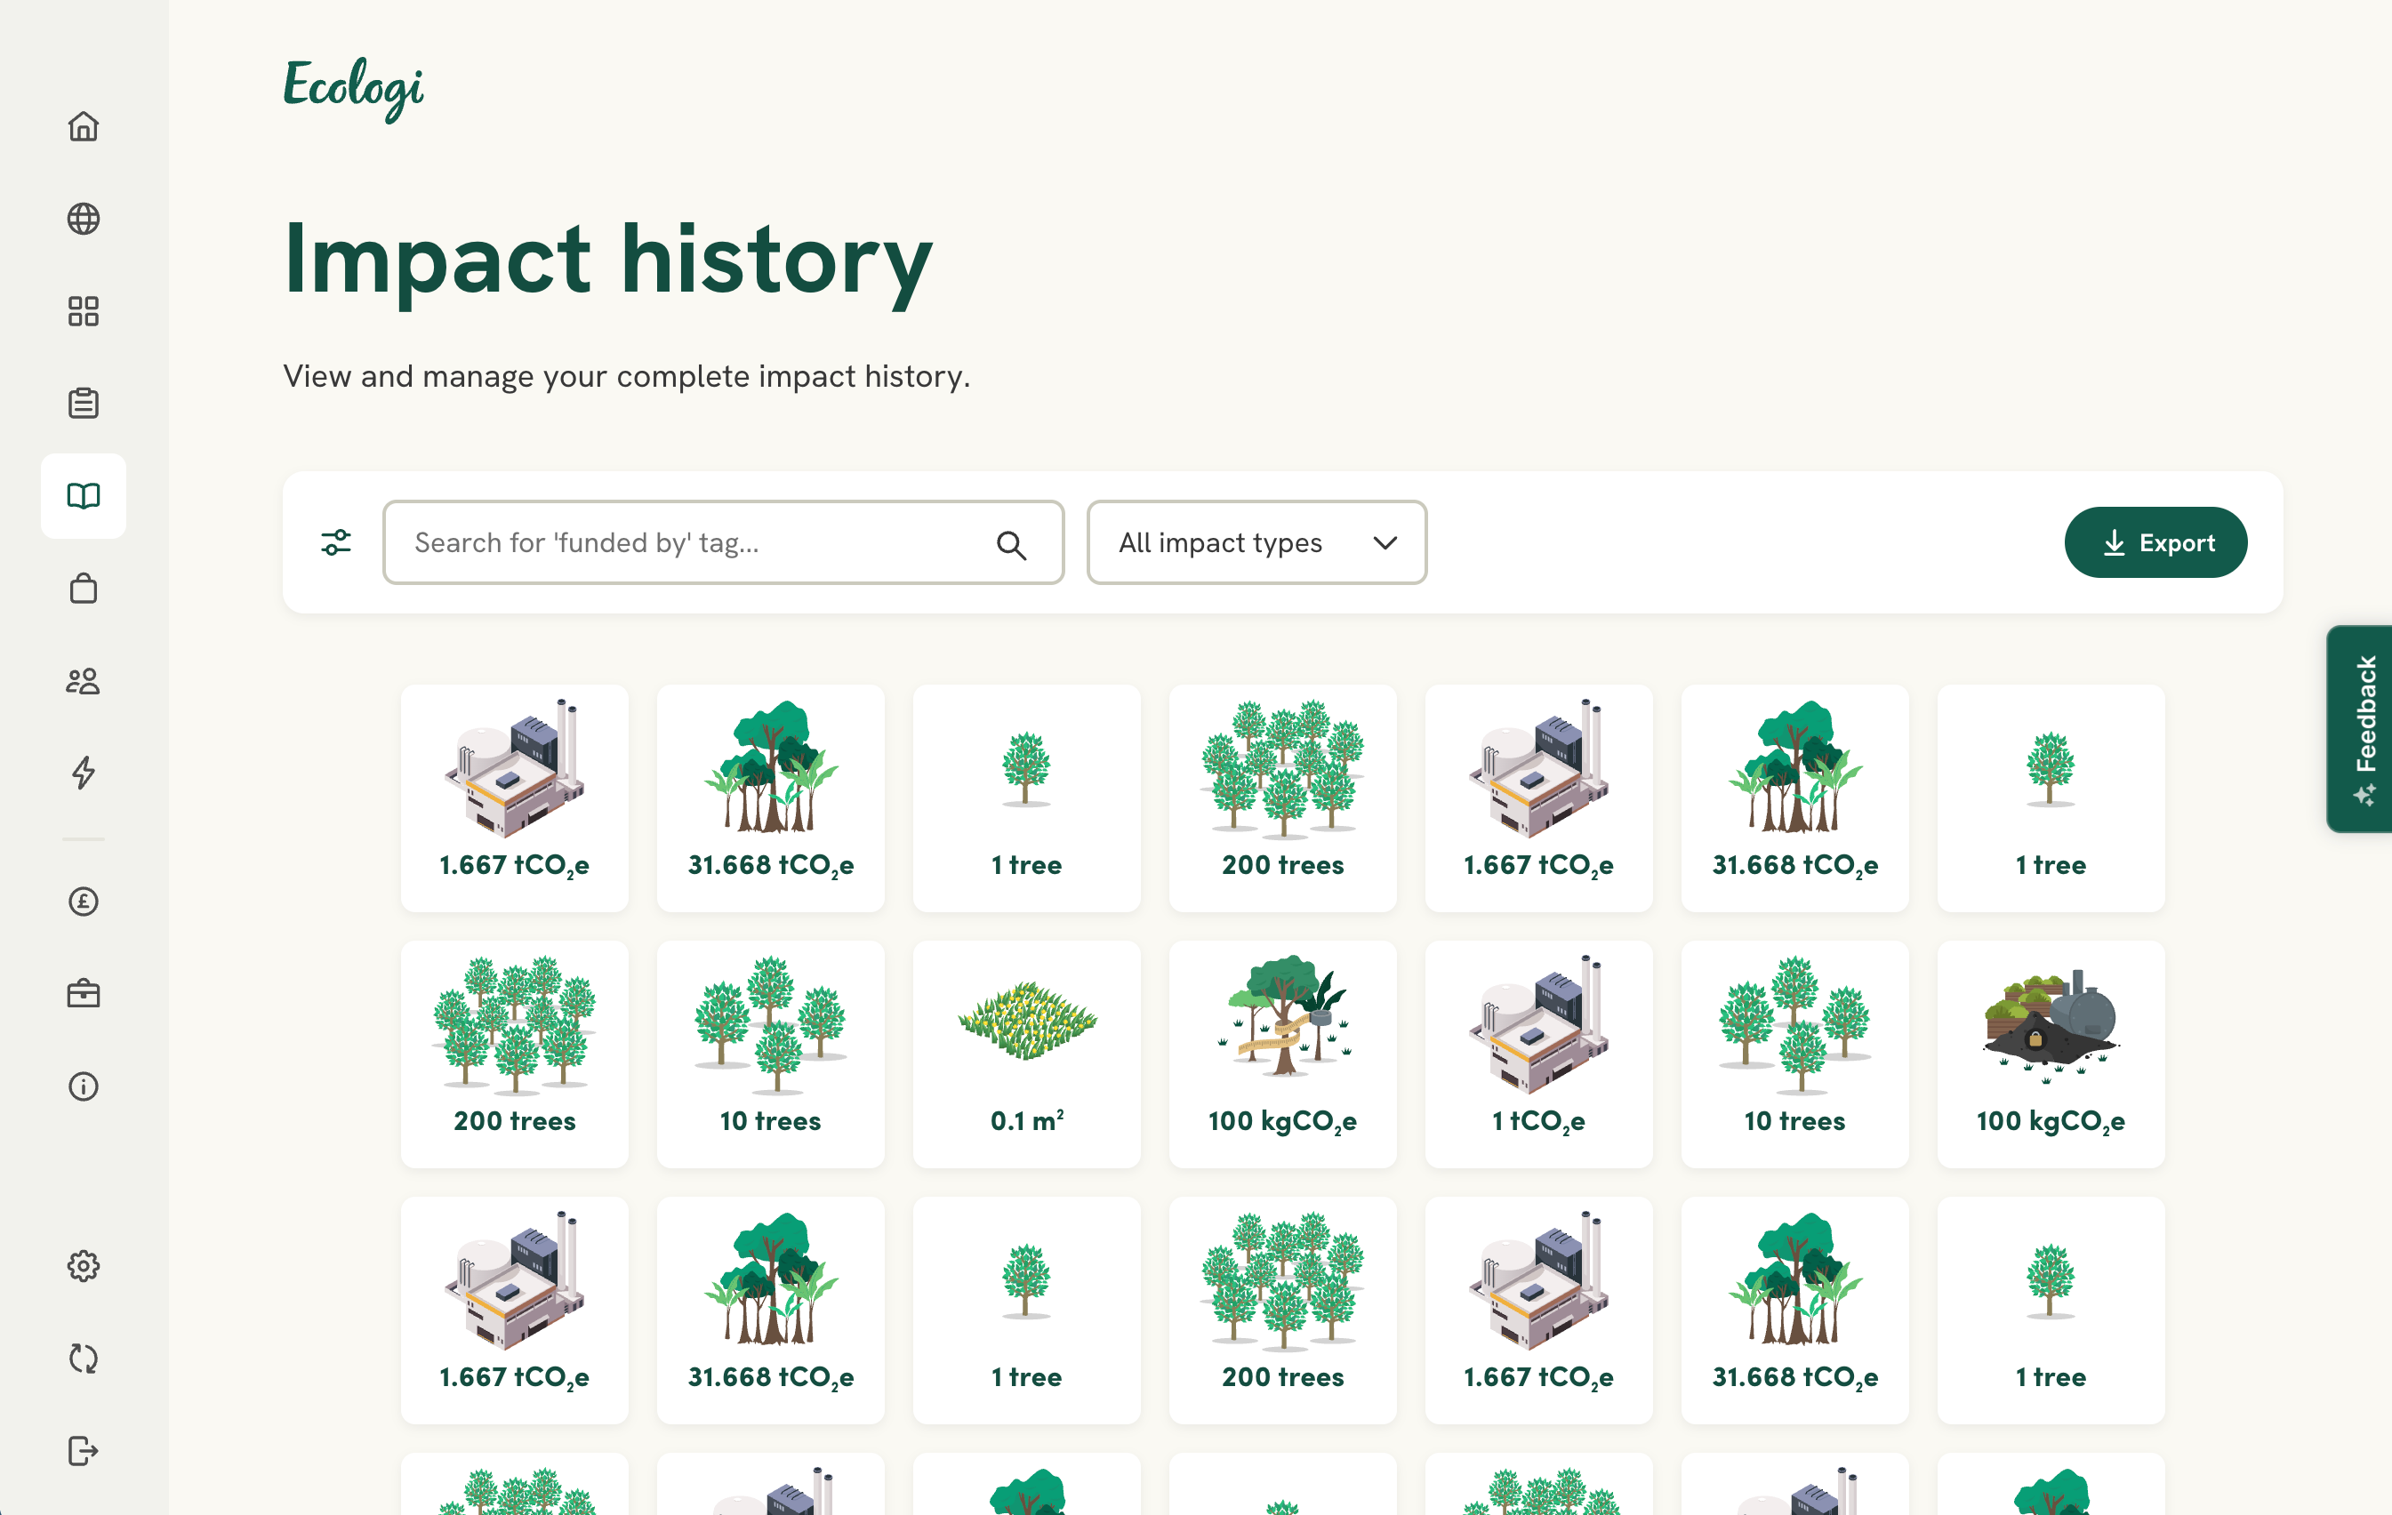Click the globe icon in sidebar

pyautogui.click(x=84, y=219)
